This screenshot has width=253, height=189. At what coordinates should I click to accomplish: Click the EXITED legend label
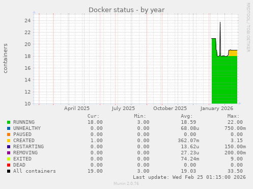pyautogui.click(x=22, y=159)
